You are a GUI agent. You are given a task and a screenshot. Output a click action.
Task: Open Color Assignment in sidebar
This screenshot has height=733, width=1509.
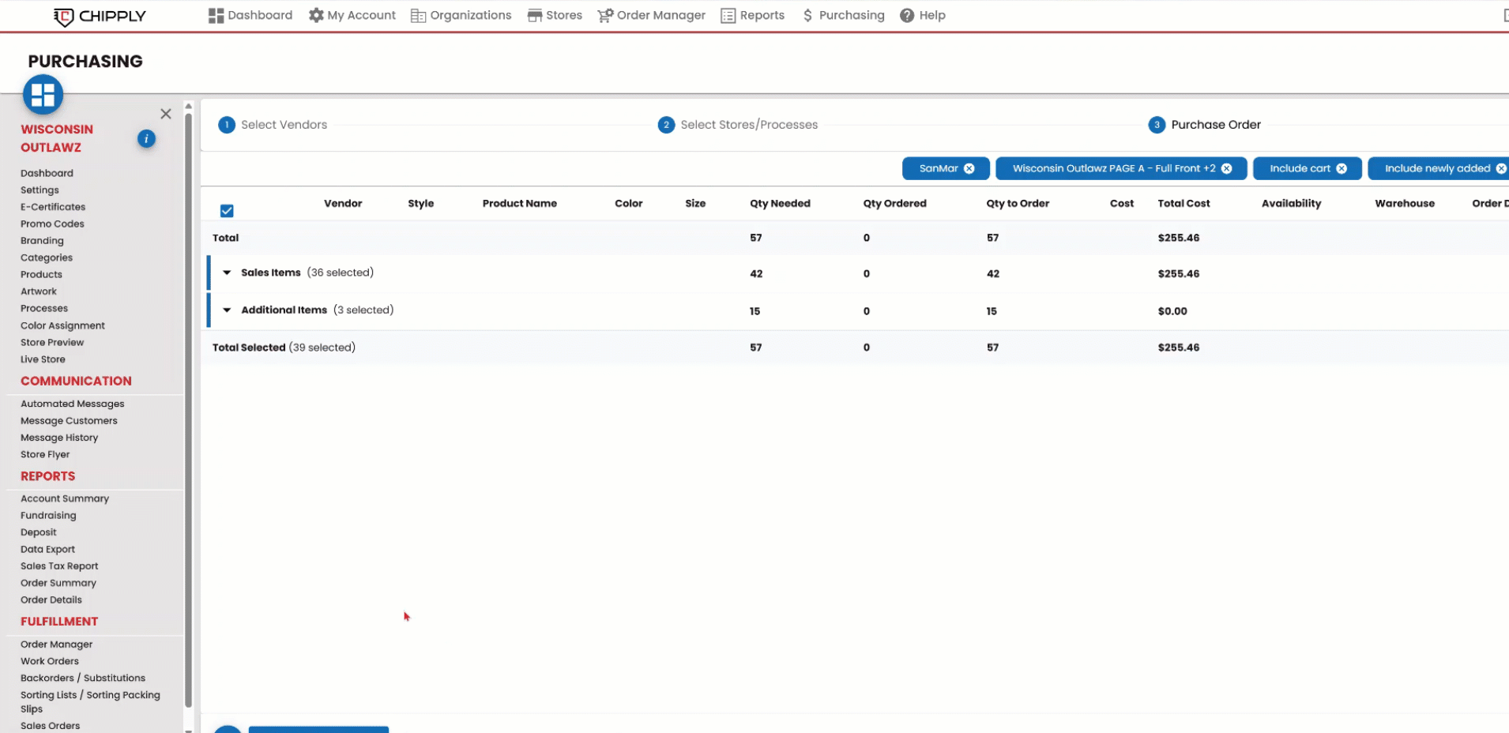tap(62, 325)
